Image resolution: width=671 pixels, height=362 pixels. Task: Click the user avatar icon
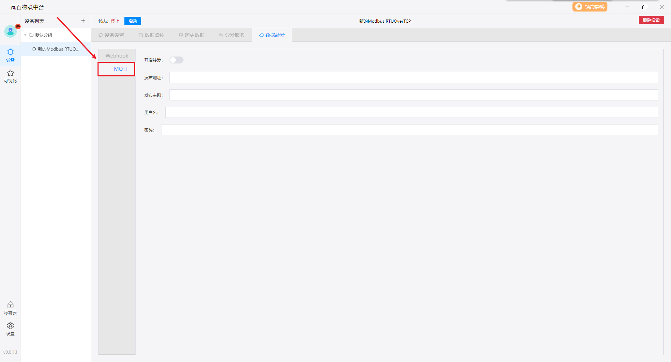click(x=10, y=31)
